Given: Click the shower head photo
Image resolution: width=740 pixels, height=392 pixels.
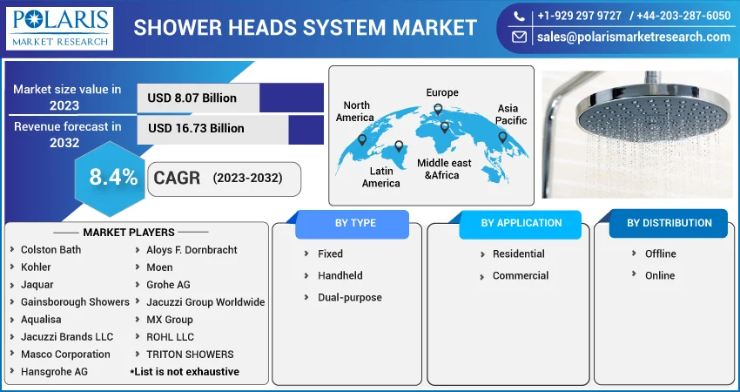Looking at the screenshot, I should [x=637, y=135].
